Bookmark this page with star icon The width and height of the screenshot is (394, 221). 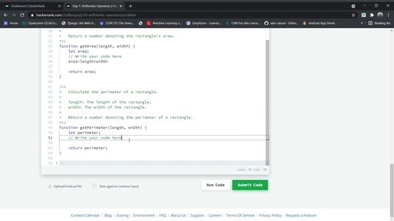tap(353, 15)
